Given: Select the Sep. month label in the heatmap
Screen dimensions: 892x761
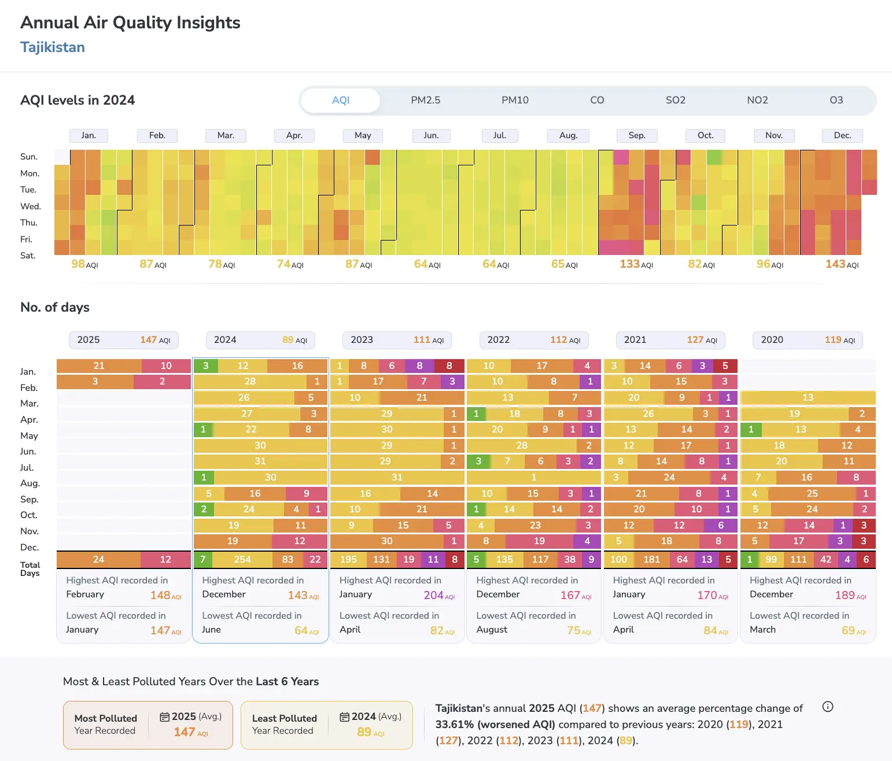Looking at the screenshot, I should 637,135.
